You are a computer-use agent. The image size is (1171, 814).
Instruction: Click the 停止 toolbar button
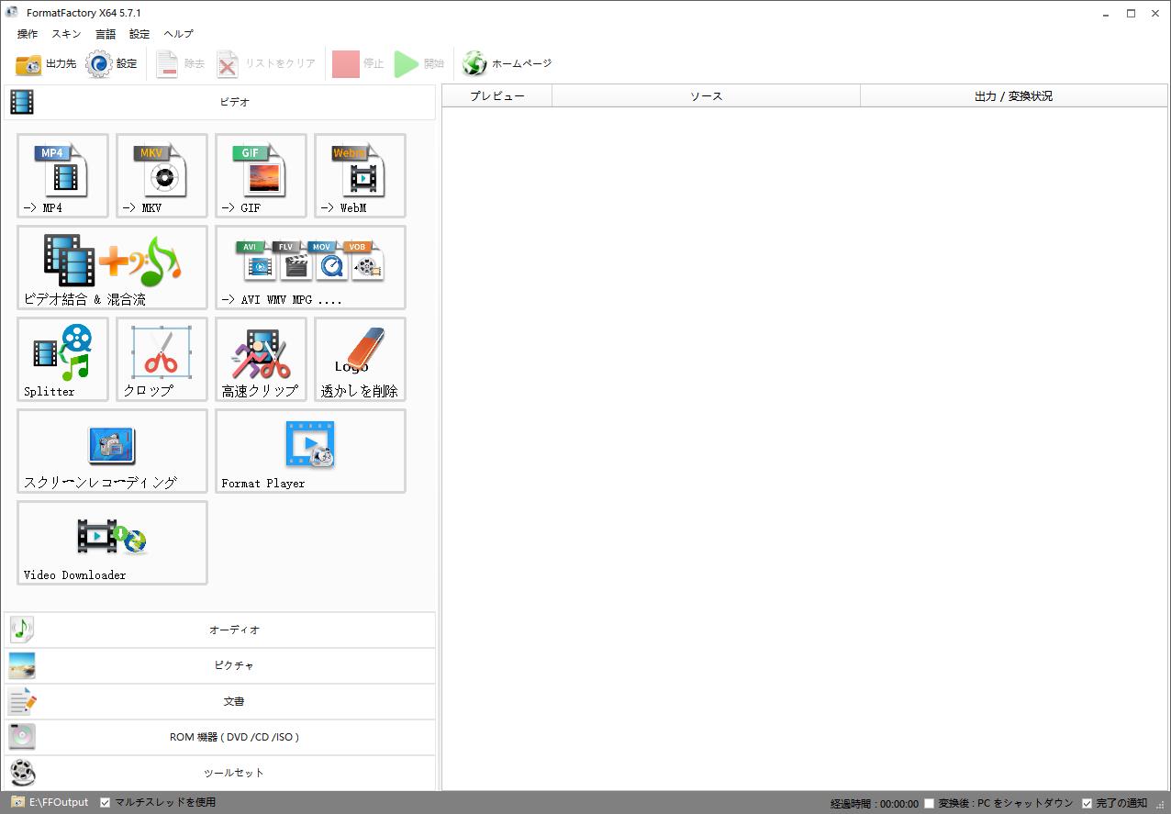(358, 64)
